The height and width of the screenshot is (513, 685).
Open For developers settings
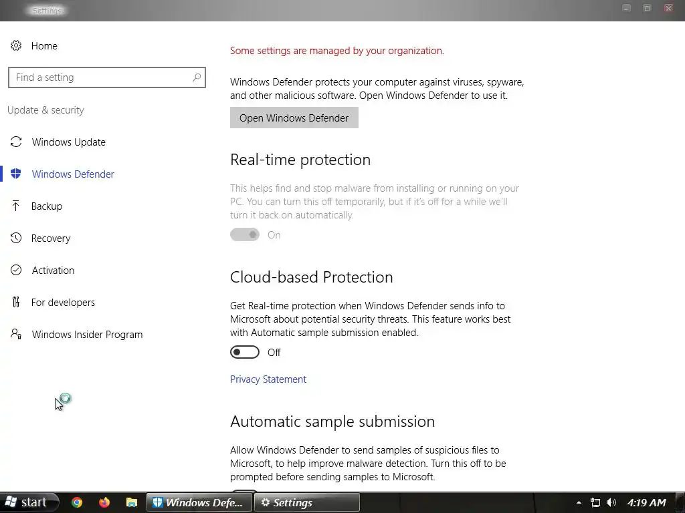63,303
